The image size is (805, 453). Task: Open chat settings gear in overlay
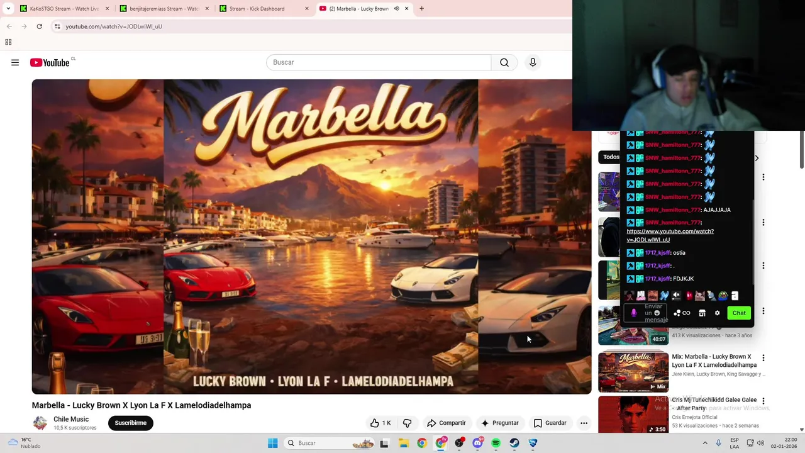[x=717, y=313]
